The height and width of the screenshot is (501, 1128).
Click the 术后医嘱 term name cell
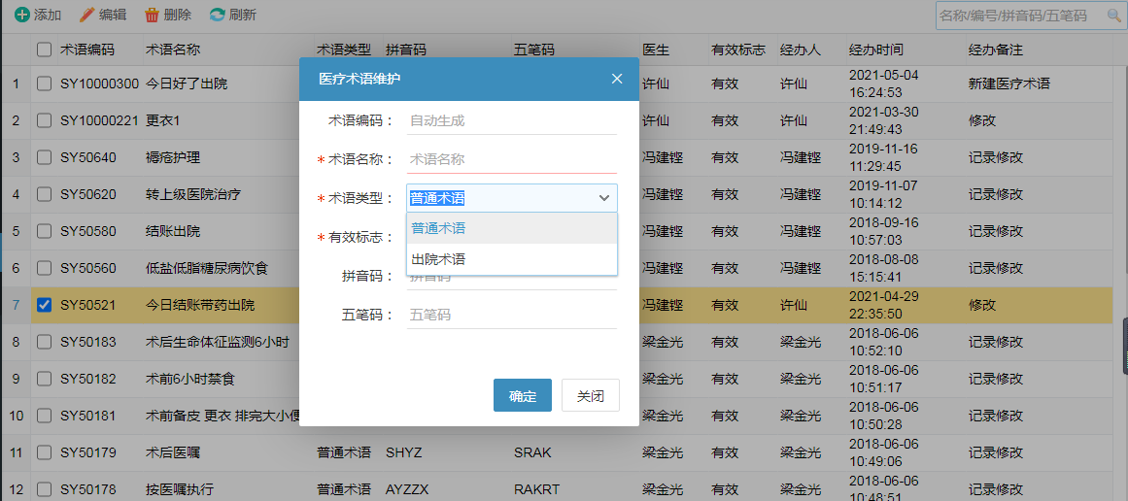coord(173,452)
